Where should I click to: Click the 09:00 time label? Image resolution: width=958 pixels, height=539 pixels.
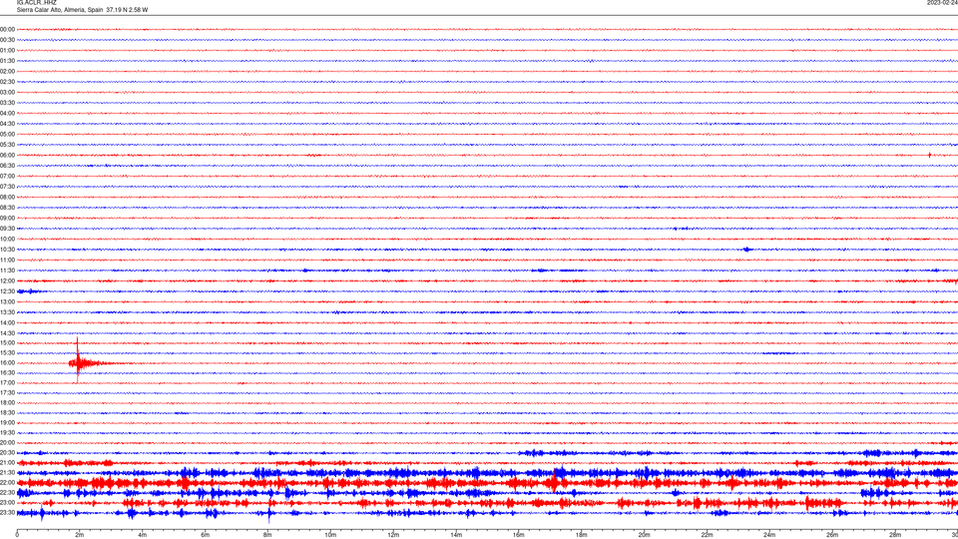pos(7,219)
